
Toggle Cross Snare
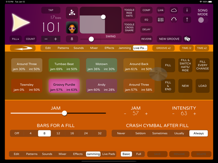click(129, 28)
